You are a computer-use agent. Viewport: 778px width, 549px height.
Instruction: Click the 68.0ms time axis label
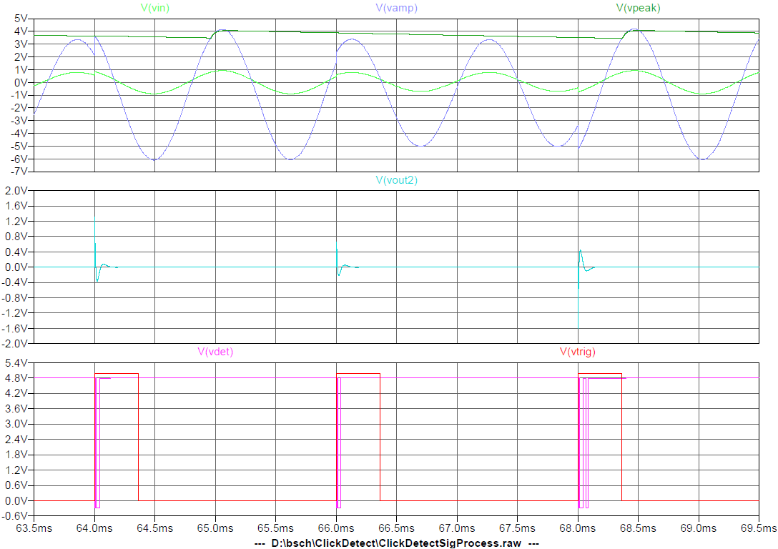(x=577, y=528)
